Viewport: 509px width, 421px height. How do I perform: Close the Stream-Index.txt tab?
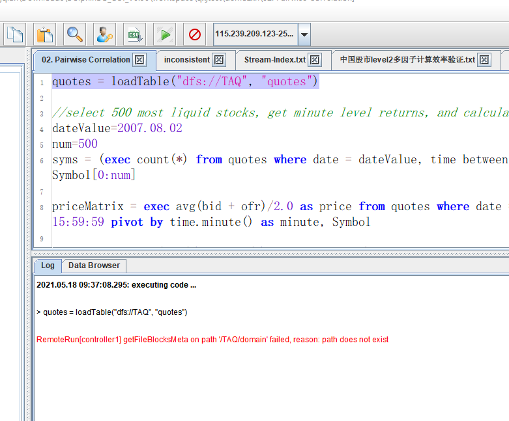point(315,60)
